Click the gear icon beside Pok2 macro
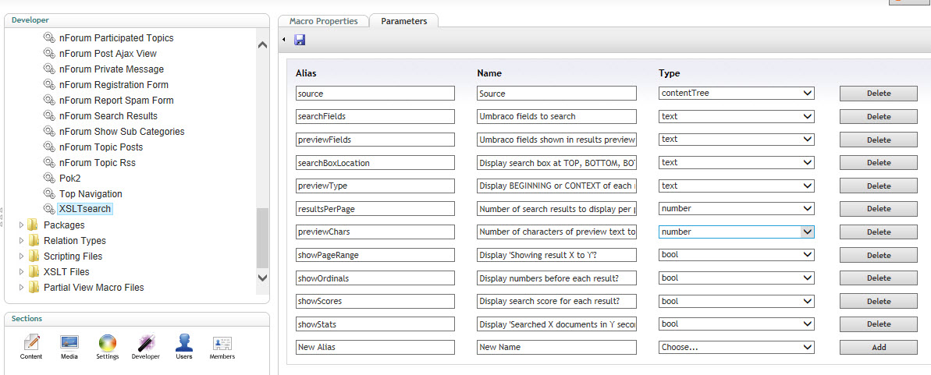Screen dimensions: 931x375 (x=49, y=178)
